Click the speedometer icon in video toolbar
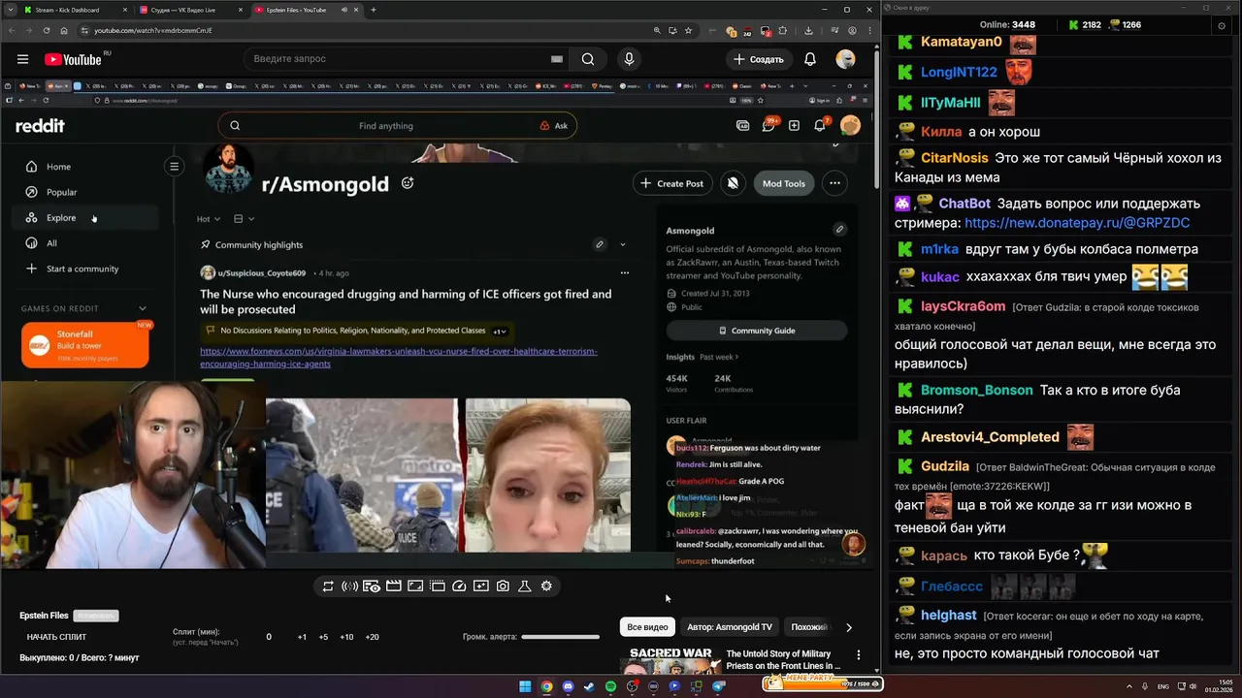The width and height of the screenshot is (1242, 698). [x=459, y=586]
